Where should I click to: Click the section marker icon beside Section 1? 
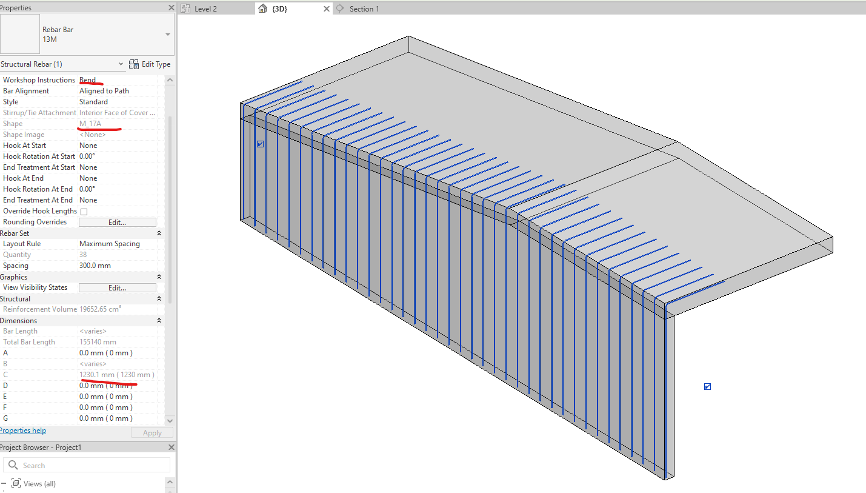tap(340, 8)
